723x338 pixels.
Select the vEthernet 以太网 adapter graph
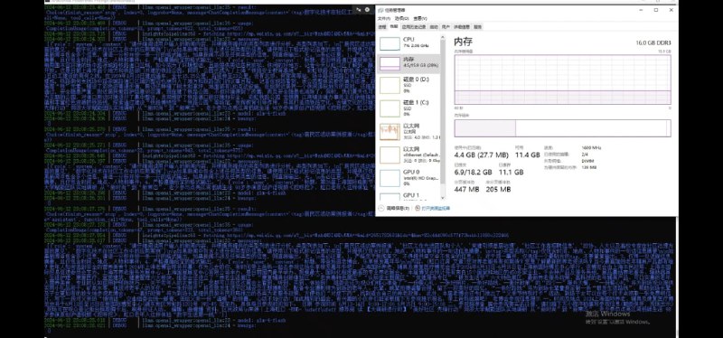(408, 155)
